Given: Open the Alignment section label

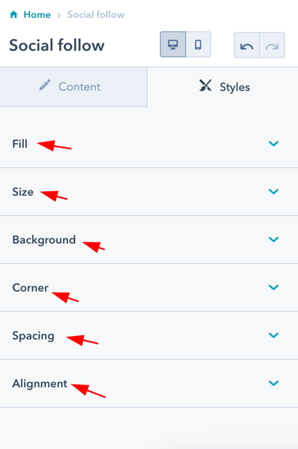Looking at the screenshot, I should 40,384.
